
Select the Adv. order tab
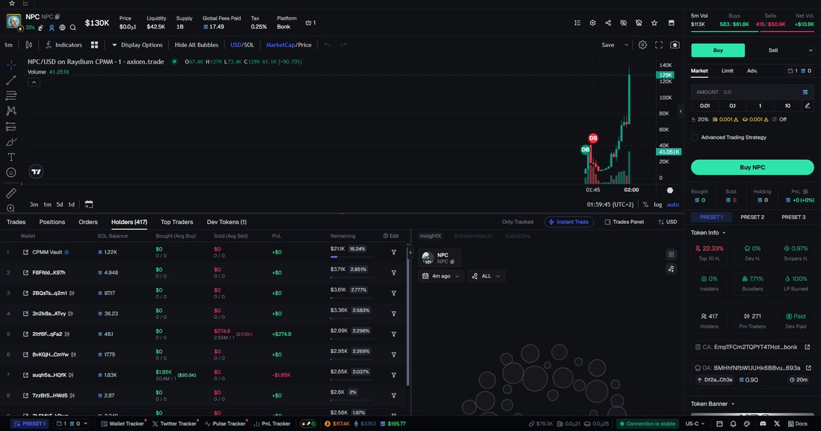pyautogui.click(x=752, y=70)
